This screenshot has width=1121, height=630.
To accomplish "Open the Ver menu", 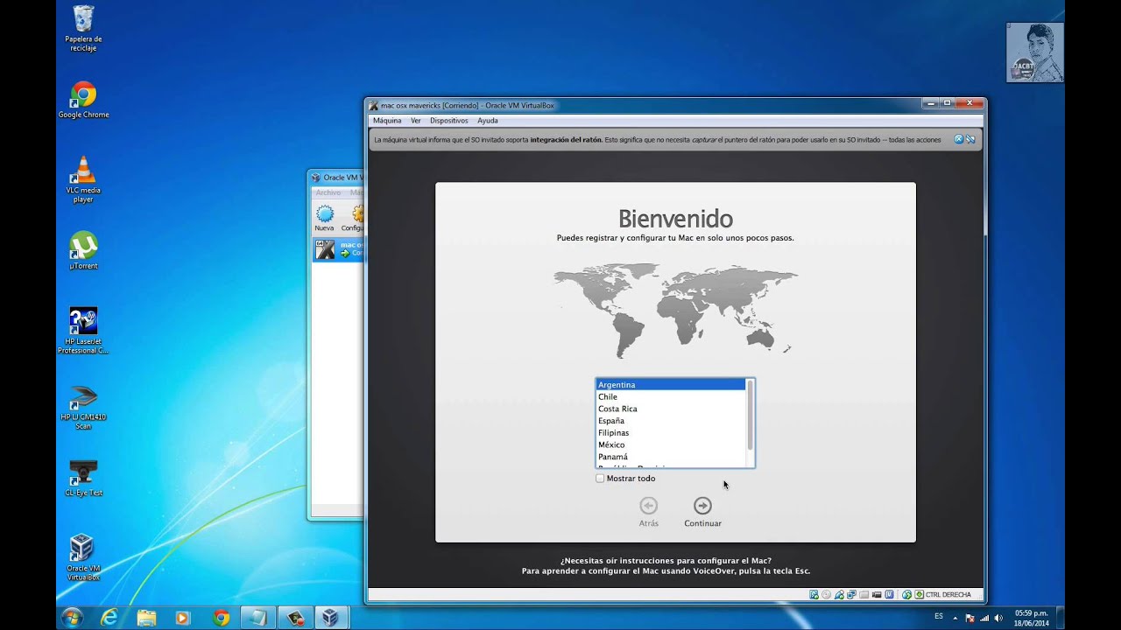I will pos(416,121).
